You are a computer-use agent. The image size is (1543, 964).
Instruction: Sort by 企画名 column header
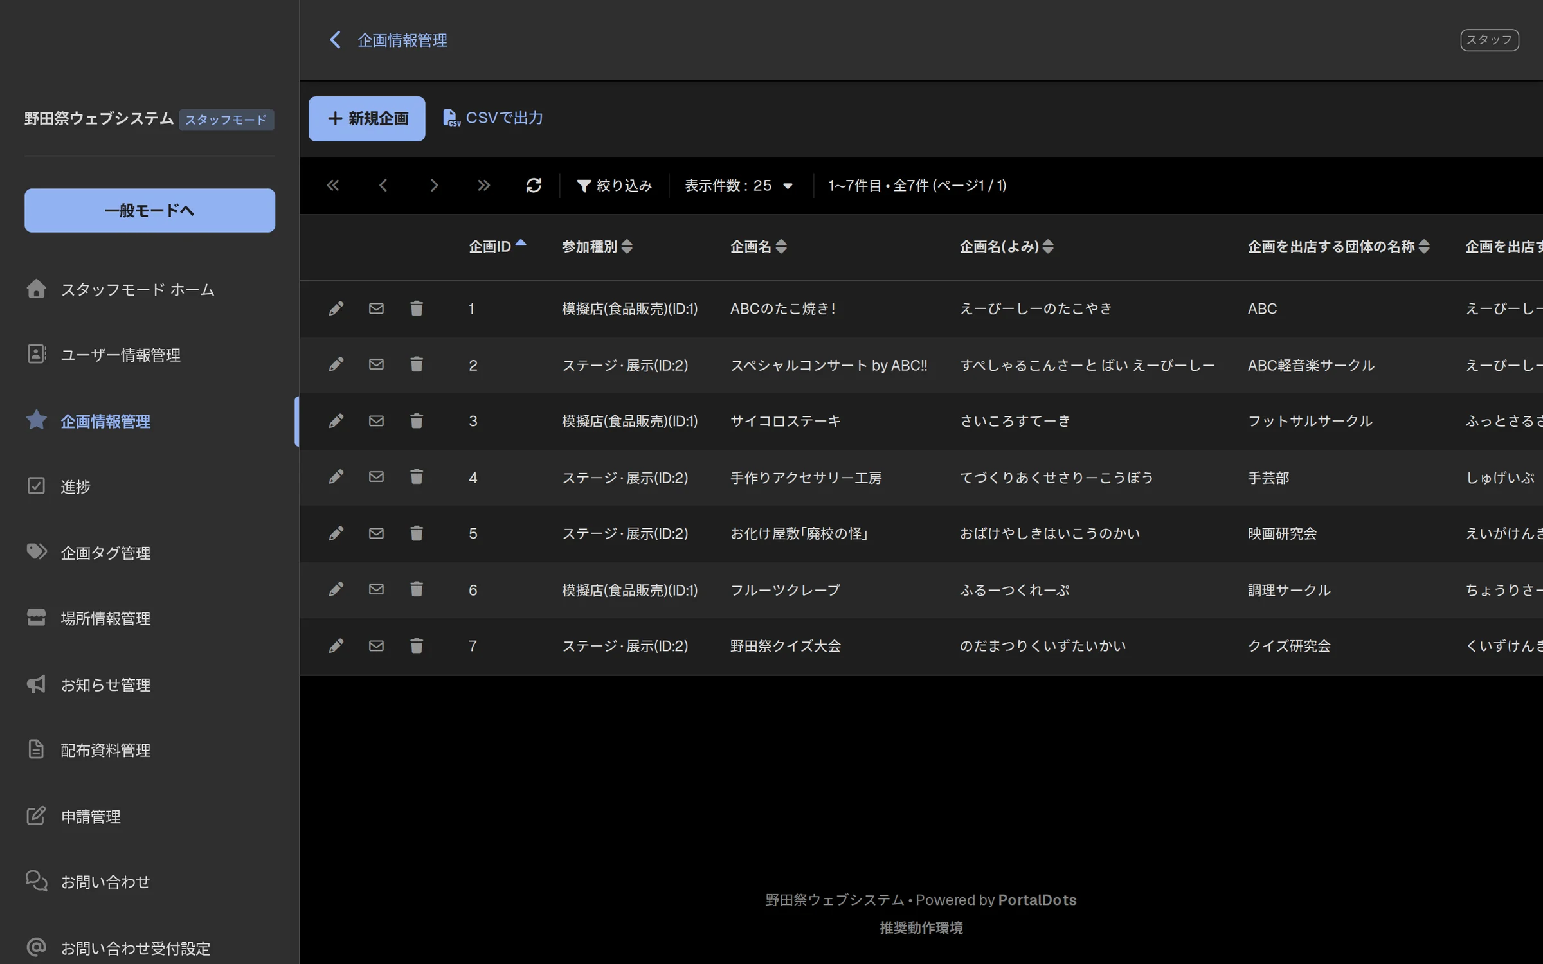pyautogui.click(x=759, y=246)
